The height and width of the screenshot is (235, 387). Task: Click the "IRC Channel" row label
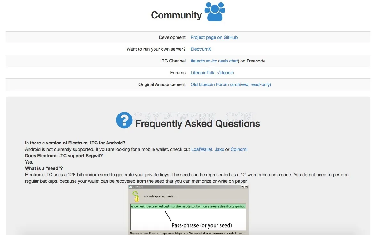tap(173, 61)
